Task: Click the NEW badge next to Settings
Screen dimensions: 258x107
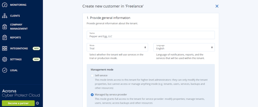Action: click(36, 60)
